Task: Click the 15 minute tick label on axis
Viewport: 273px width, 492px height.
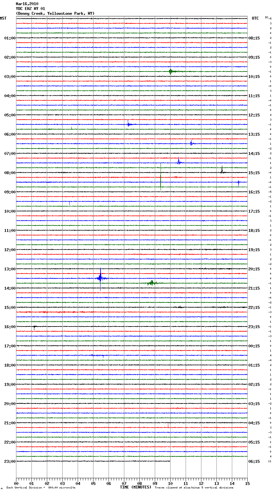Action: point(247,483)
